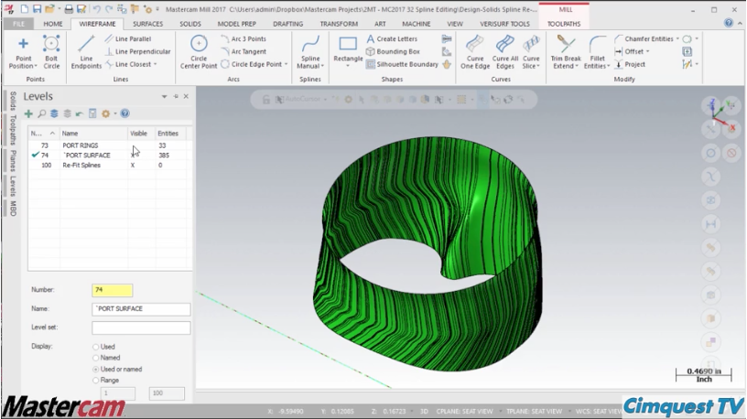Activate Trim Break Extend tool

[x=566, y=52]
